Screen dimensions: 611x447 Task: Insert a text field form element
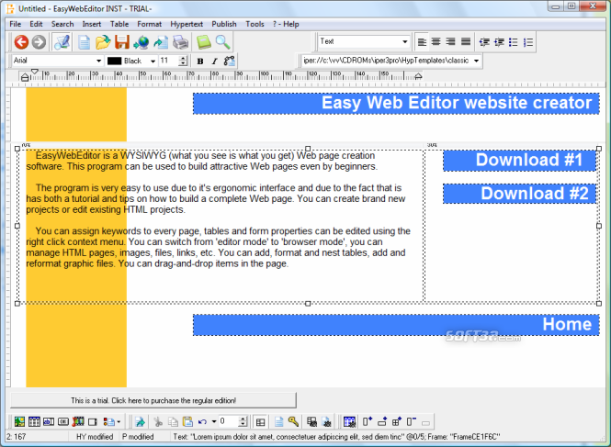click(x=49, y=421)
